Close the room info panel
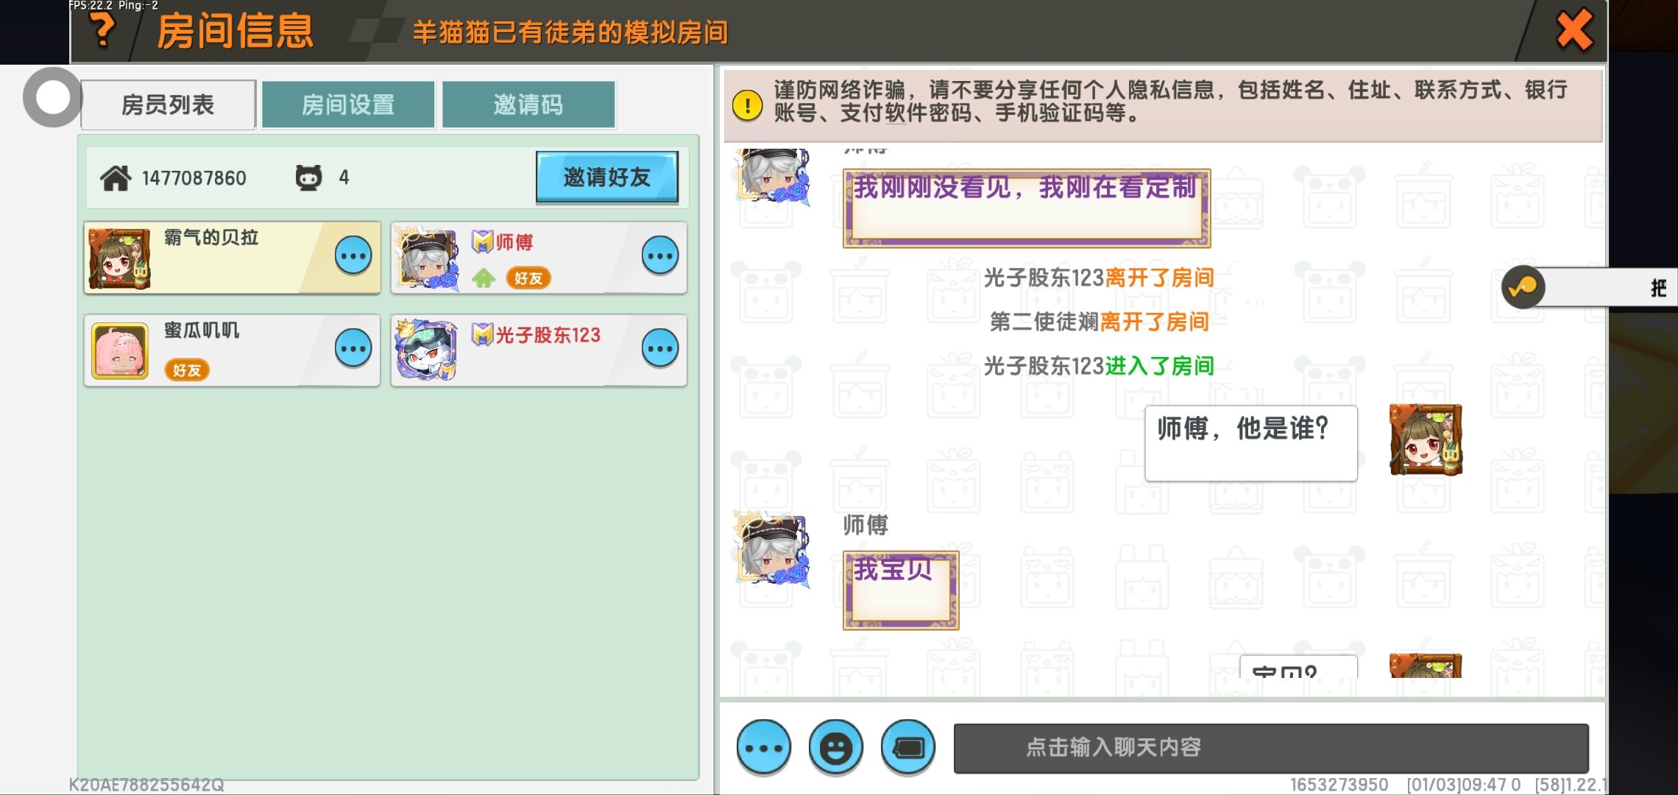 click(x=1574, y=30)
